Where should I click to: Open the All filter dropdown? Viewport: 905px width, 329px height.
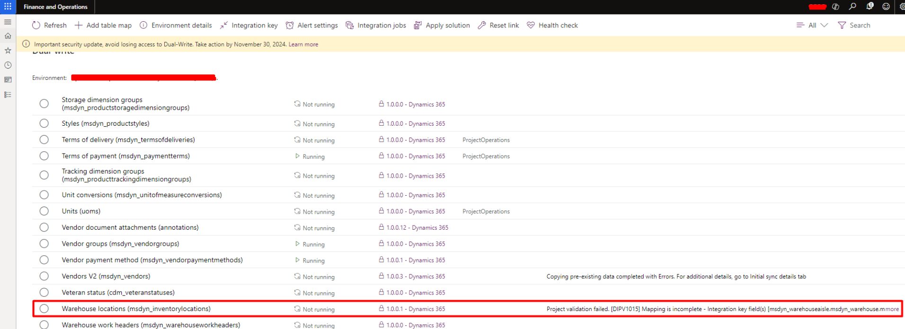812,25
